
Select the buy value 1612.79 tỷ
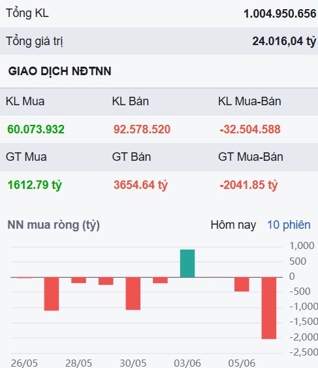pos(35,185)
